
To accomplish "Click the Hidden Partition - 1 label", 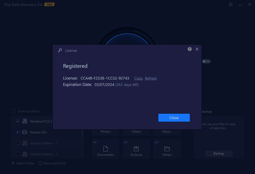I will point(44,143).
